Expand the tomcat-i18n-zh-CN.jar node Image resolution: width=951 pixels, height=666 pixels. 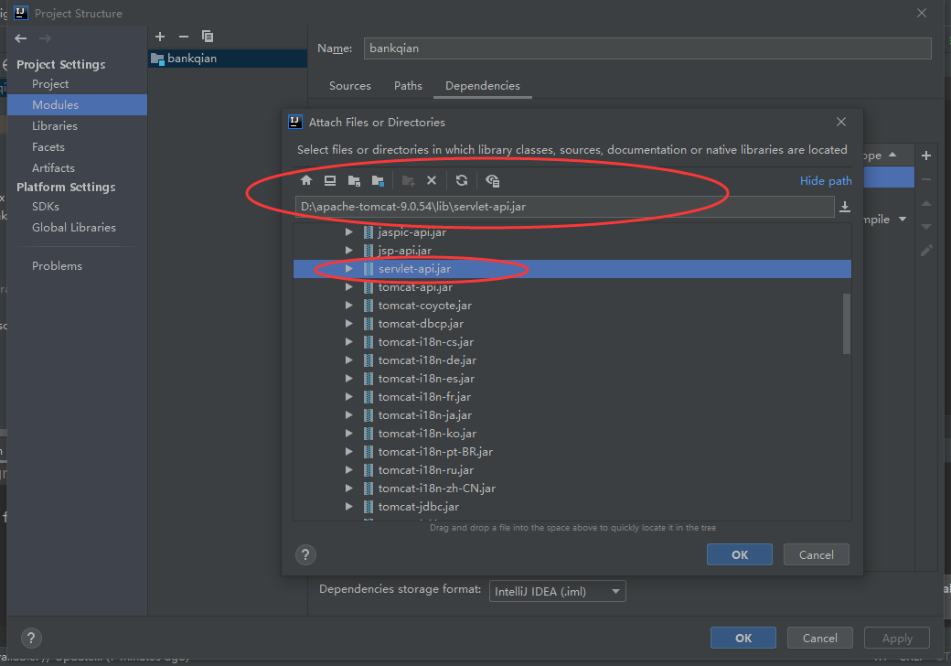[348, 488]
